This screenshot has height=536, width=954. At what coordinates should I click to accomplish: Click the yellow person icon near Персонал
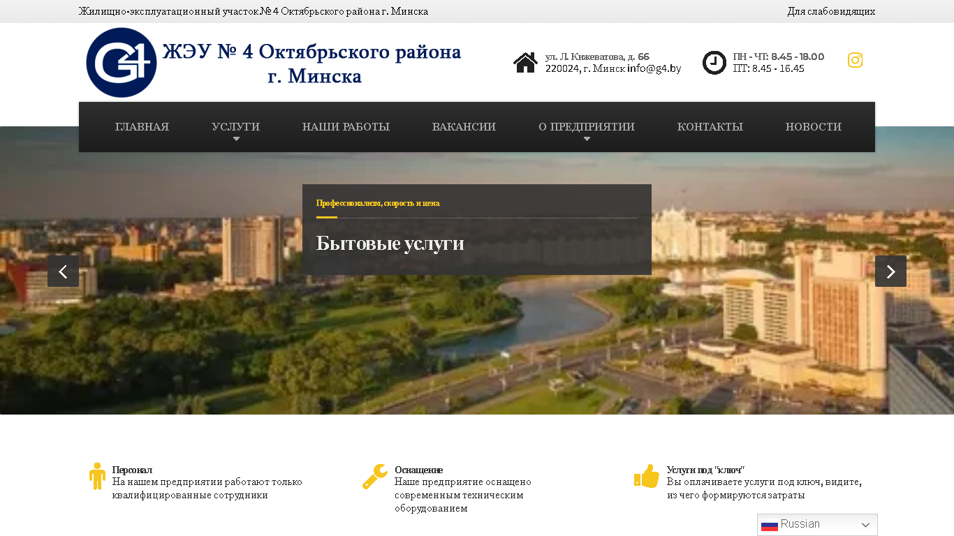coord(97,476)
